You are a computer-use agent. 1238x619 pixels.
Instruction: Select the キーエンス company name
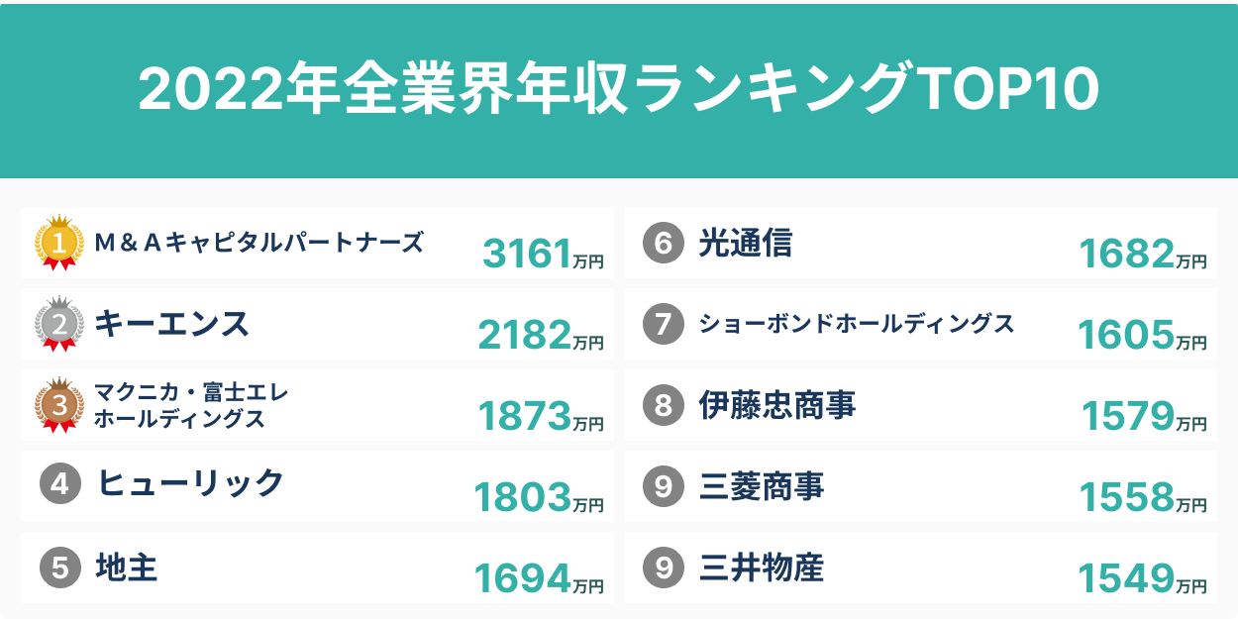171,324
